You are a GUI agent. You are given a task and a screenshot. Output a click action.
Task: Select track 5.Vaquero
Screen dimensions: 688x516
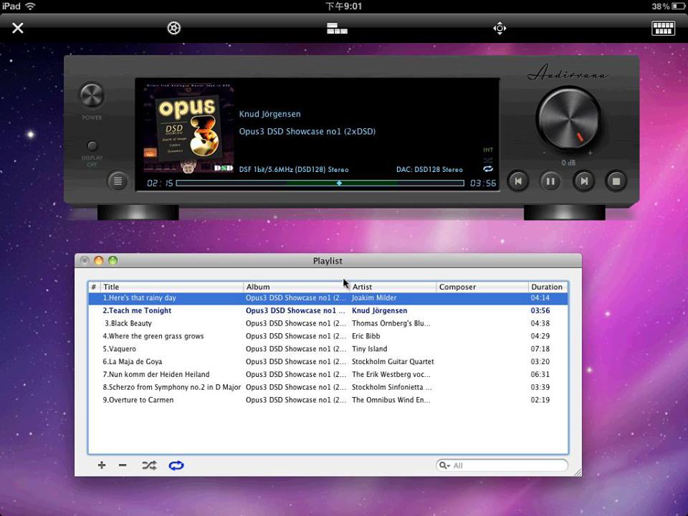[328, 349]
